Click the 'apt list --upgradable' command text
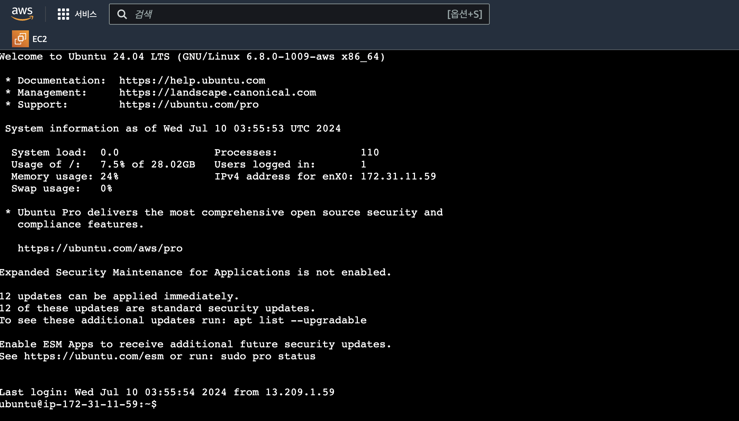Screen dimensions: 739x421 pos(300,320)
